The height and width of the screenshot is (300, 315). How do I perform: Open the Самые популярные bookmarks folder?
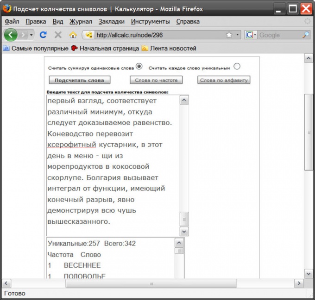pos(36,48)
